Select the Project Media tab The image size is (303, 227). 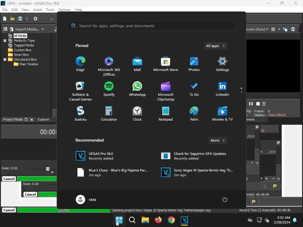(x=13, y=119)
